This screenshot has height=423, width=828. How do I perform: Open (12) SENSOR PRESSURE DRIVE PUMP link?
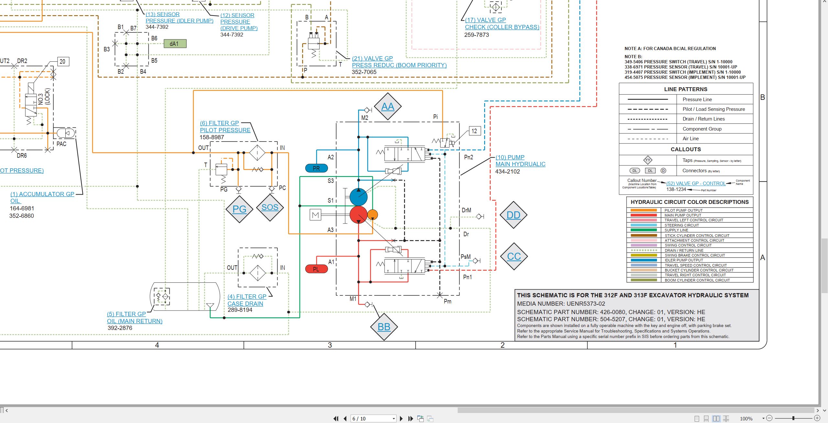pyautogui.click(x=239, y=22)
